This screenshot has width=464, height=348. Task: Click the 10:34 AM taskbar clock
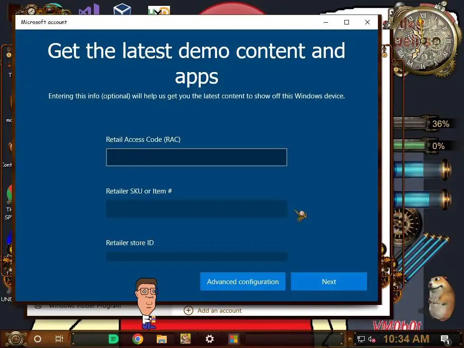(406, 339)
